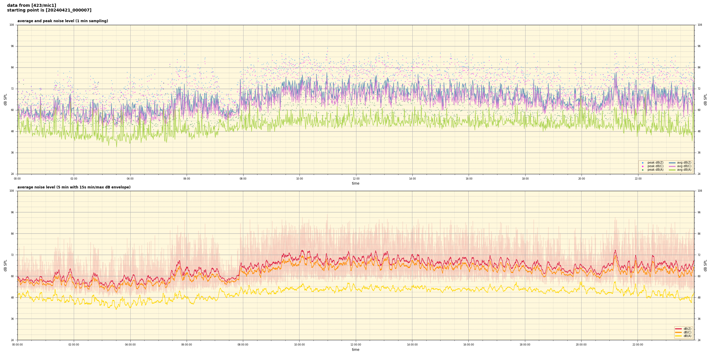Viewport: 711px width, 355px height.
Task: Select the avg dB(C) legend line sample
Action: click(x=672, y=166)
